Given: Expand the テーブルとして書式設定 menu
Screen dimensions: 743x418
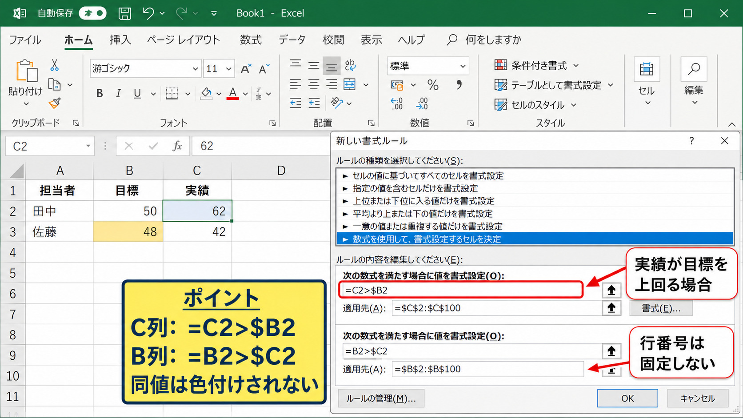Looking at the screenshot, I should pyautogui.click(x=611, y=85).
